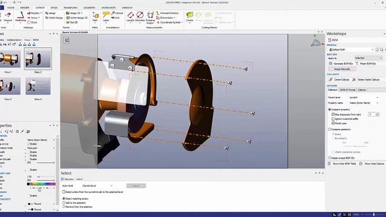This screenshot has height=217, width=386.
Task: Click the viewport camera mode icon
Action: 67,40
